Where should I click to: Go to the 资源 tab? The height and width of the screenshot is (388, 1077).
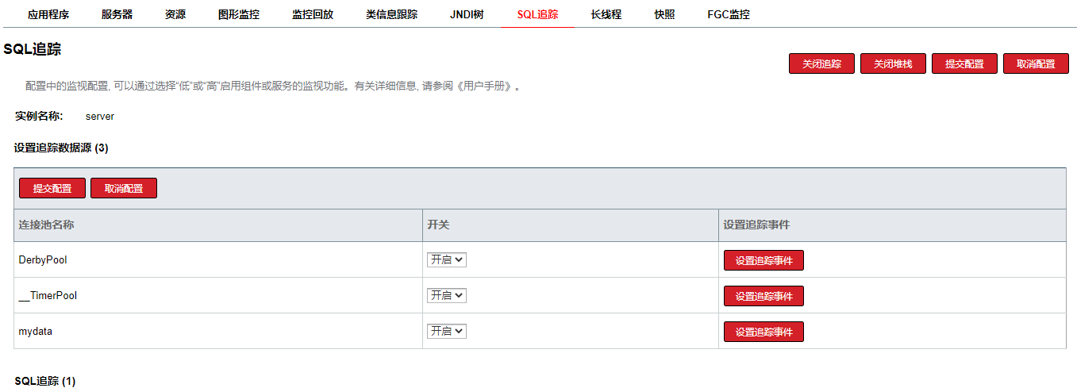coord(175,14)
